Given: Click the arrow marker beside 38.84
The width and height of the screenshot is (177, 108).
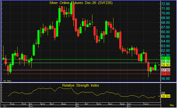Looking at the screenshot, I should pyautogui.click(x=159, y=96).
